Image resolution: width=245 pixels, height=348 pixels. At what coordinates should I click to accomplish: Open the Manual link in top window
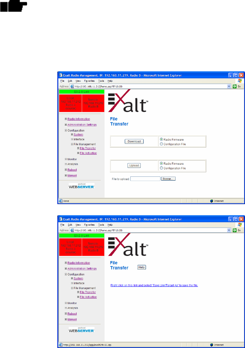[x=72, y=175]
